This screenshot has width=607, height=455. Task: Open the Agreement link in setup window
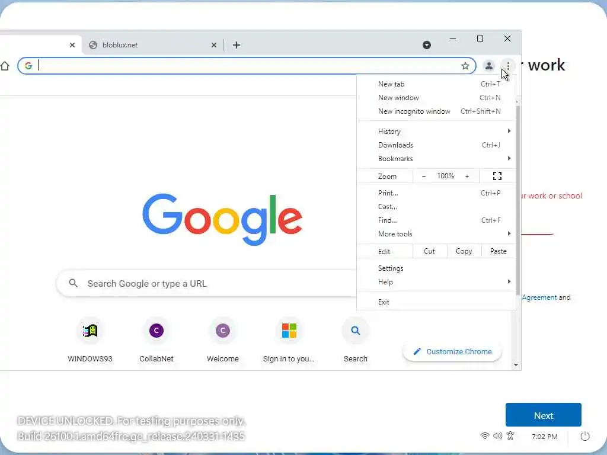(539, 297)
